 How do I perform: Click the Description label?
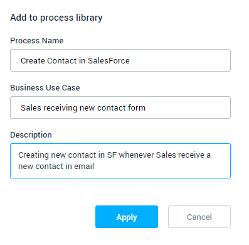tap(31, 135)
